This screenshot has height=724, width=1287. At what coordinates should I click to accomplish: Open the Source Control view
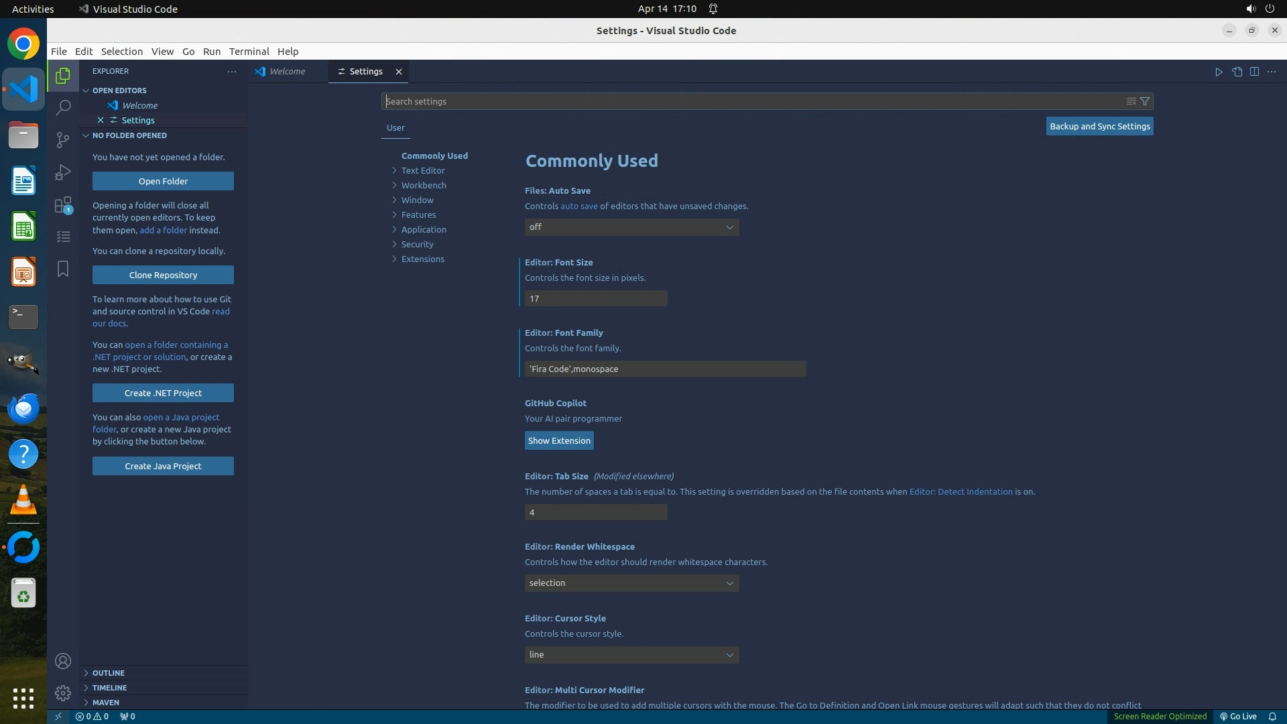tap(63, 139)
